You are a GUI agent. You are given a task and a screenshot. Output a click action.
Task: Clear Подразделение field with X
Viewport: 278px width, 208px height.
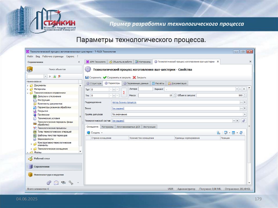point(245,102)
